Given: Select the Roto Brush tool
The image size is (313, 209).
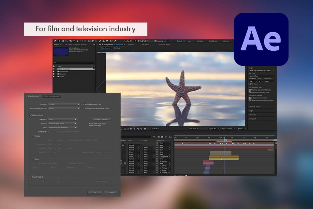Looking at the screenshot, I should 112,41.
